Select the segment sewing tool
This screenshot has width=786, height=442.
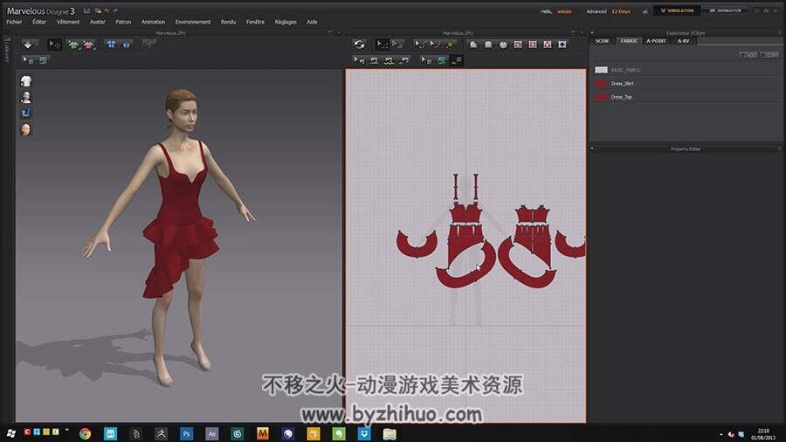(374, 60)
